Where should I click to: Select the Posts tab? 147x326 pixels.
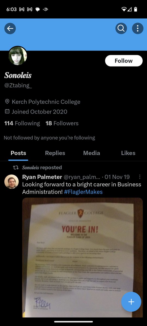(18, 153)
